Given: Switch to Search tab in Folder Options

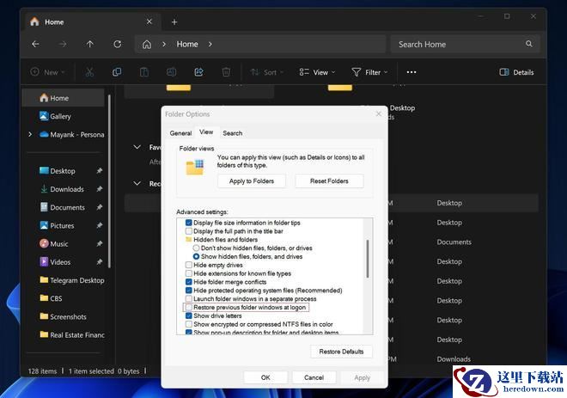Looking at the screenshot, I should tap(233, 133).
